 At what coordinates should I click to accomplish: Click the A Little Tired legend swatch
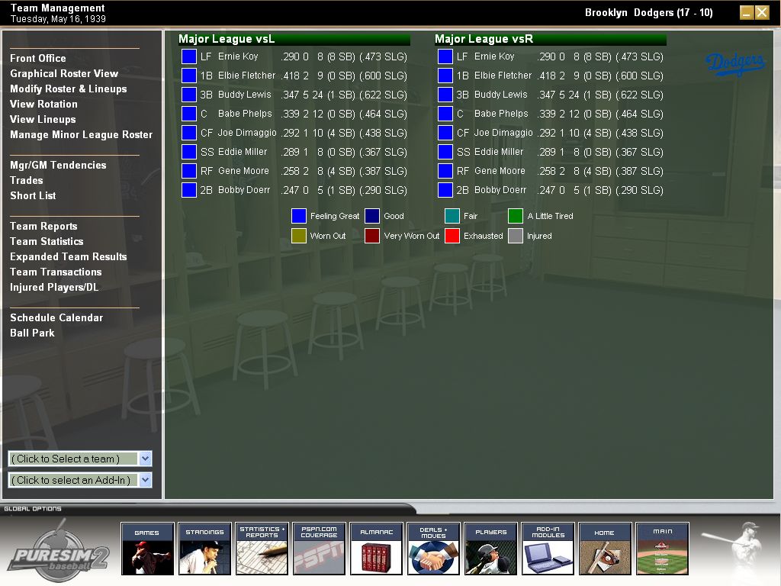(516, 216)
